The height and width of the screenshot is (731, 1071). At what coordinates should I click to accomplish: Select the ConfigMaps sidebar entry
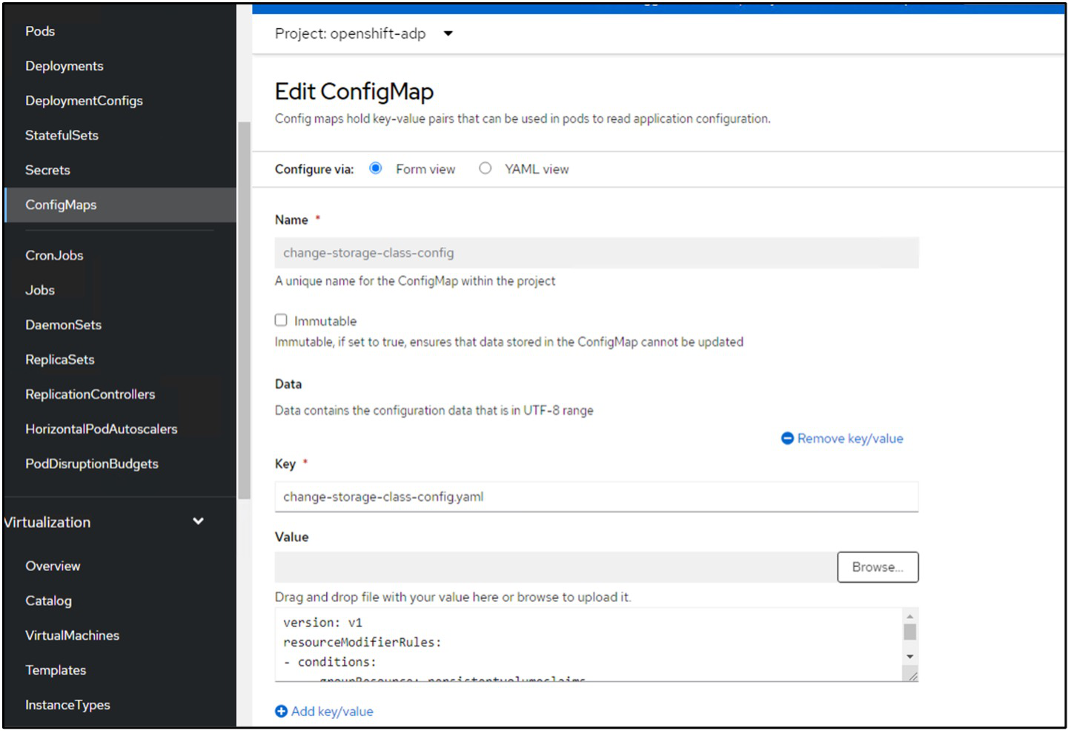120,205
